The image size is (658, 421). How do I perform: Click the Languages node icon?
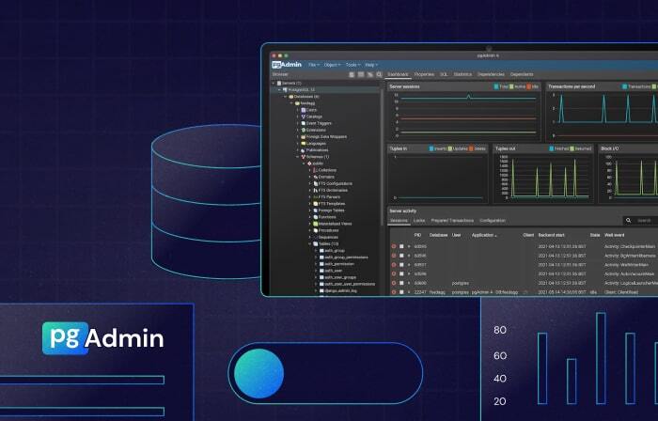303,144
